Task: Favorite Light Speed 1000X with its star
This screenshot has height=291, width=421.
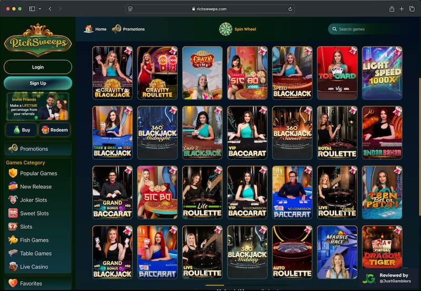Action: [x=398, y=51]
